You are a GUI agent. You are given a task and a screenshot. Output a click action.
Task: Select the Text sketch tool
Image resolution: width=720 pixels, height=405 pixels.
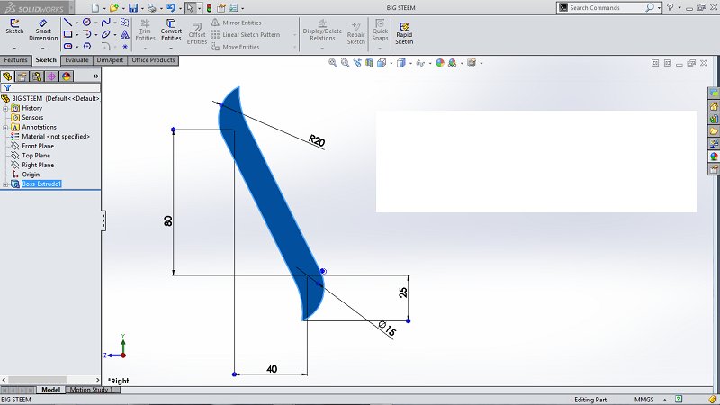coord(124,34)
